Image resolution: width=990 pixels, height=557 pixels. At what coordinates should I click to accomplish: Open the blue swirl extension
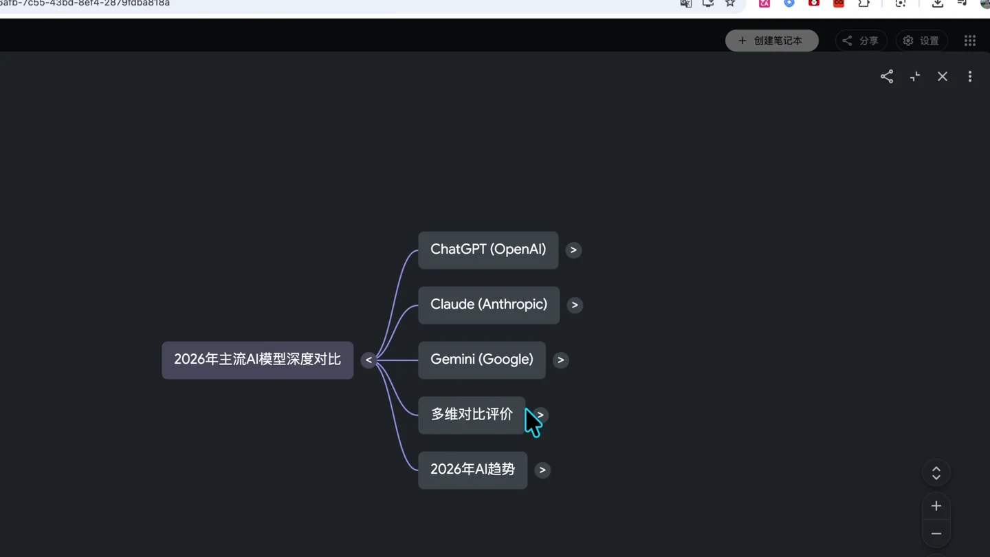coord(789,3)
